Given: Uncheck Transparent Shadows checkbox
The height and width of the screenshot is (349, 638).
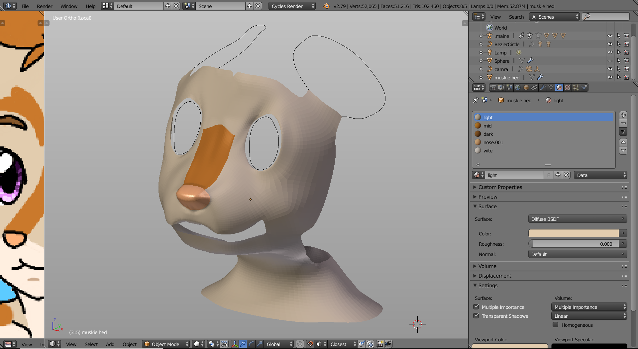Looking at the screenshot, I should [476, 316].
